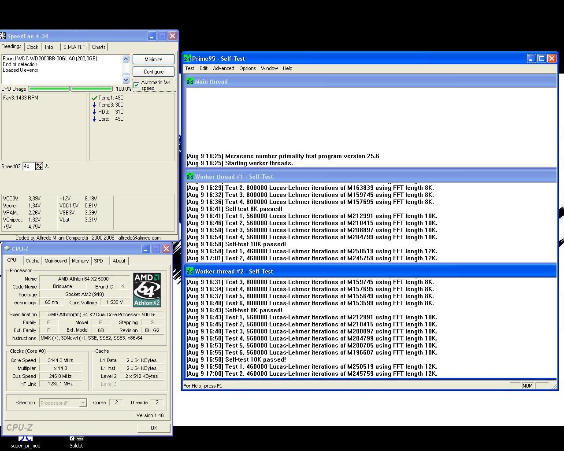The image size is (564, 451).
Task: Click the Core temperature down arrow icon
Action: [x=94, y=119]
